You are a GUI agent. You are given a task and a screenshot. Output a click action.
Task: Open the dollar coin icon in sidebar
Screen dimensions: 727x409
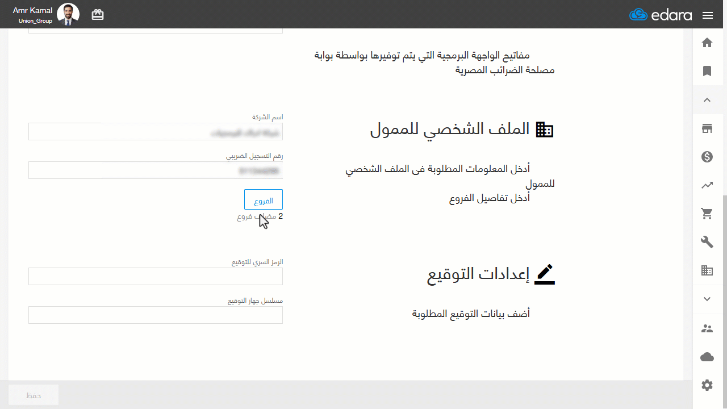[707, 157]
